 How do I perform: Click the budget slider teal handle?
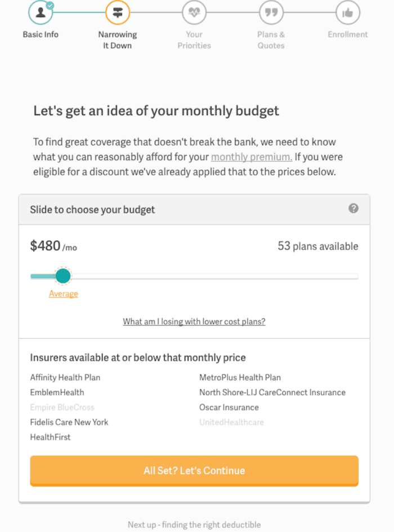coord(63,276)
